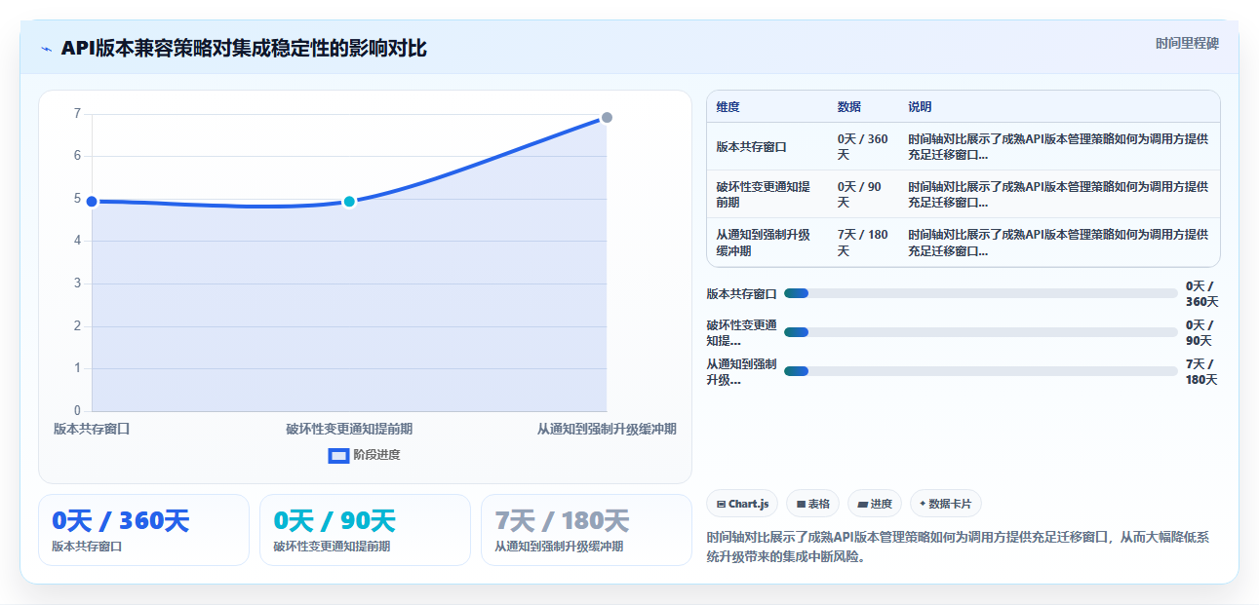
Task: Click the 7天 / 180天 data card
Action: (586, 530)
